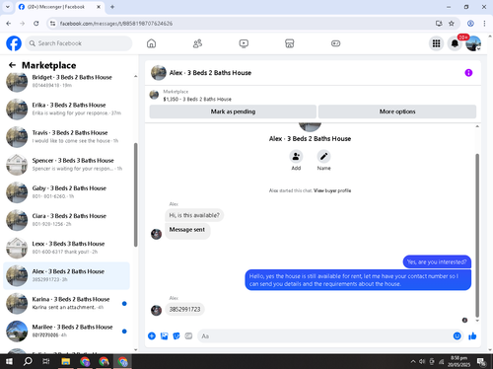Open the emoji picker smiley icon
The image size is (493, 369).
(457, 335)
